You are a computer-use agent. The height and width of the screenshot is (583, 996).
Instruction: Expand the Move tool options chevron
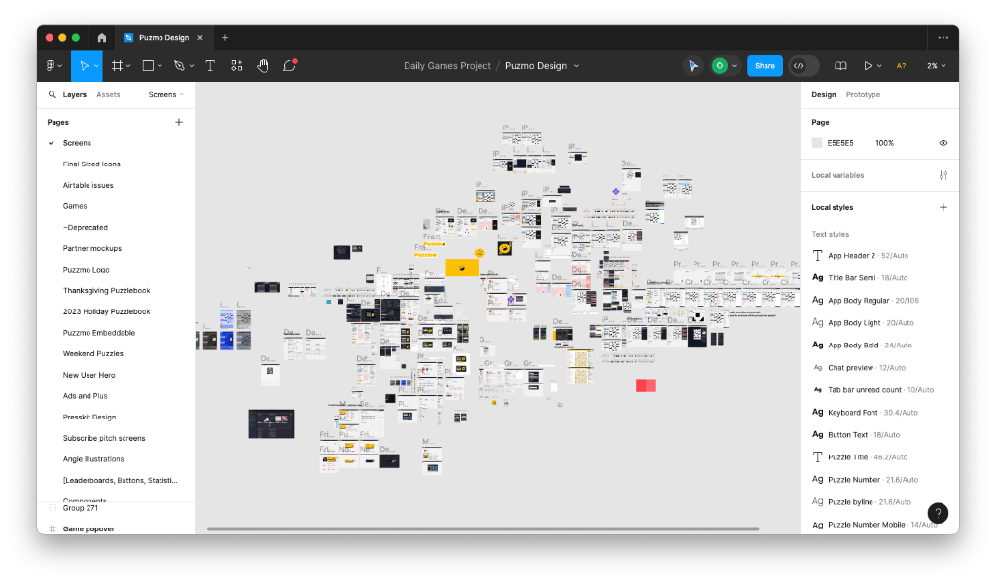click(x=96, y=66)
